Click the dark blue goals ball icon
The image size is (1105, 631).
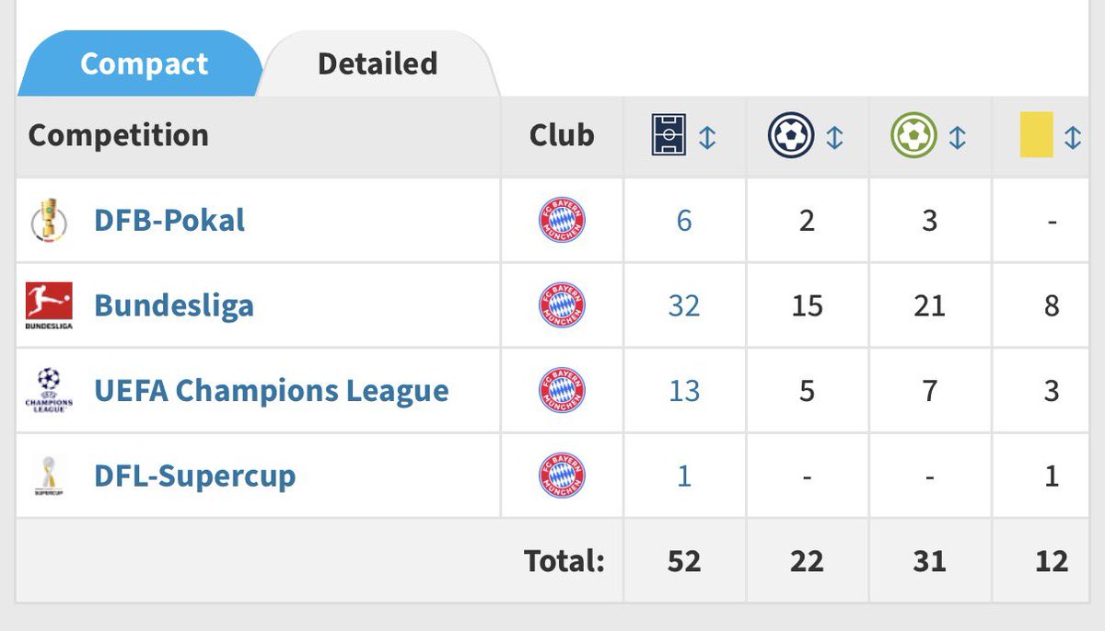click(x=791, y=137)
